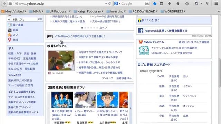Open 始球式で失敗の女性 headline link
This screenshot has width=221, height=124.
click(x=100, y=52)
